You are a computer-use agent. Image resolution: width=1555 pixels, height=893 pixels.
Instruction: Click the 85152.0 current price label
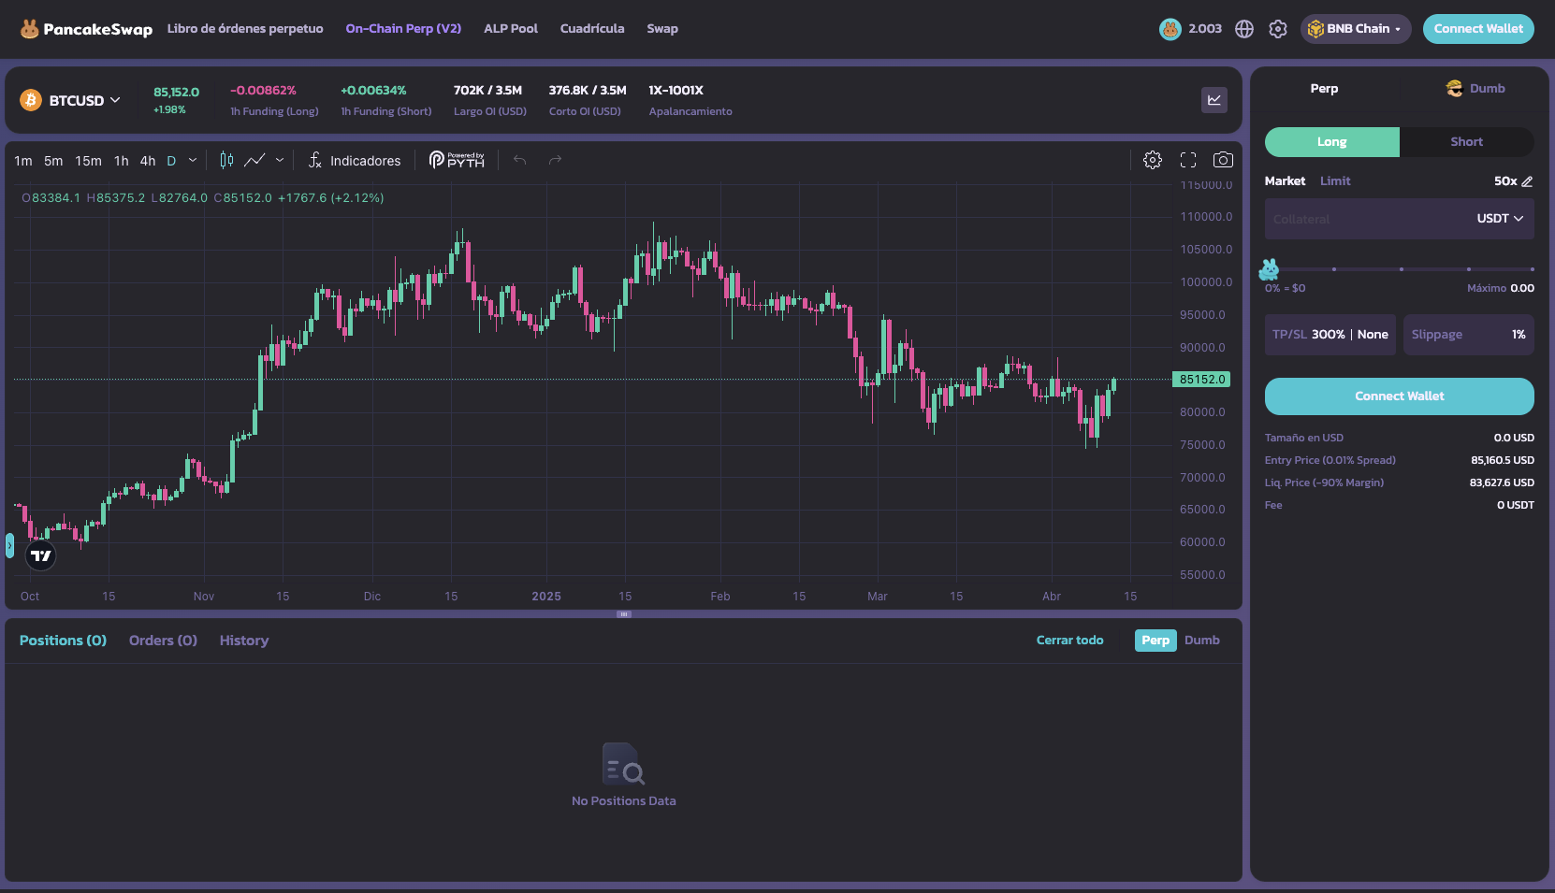coord(1201,380)
